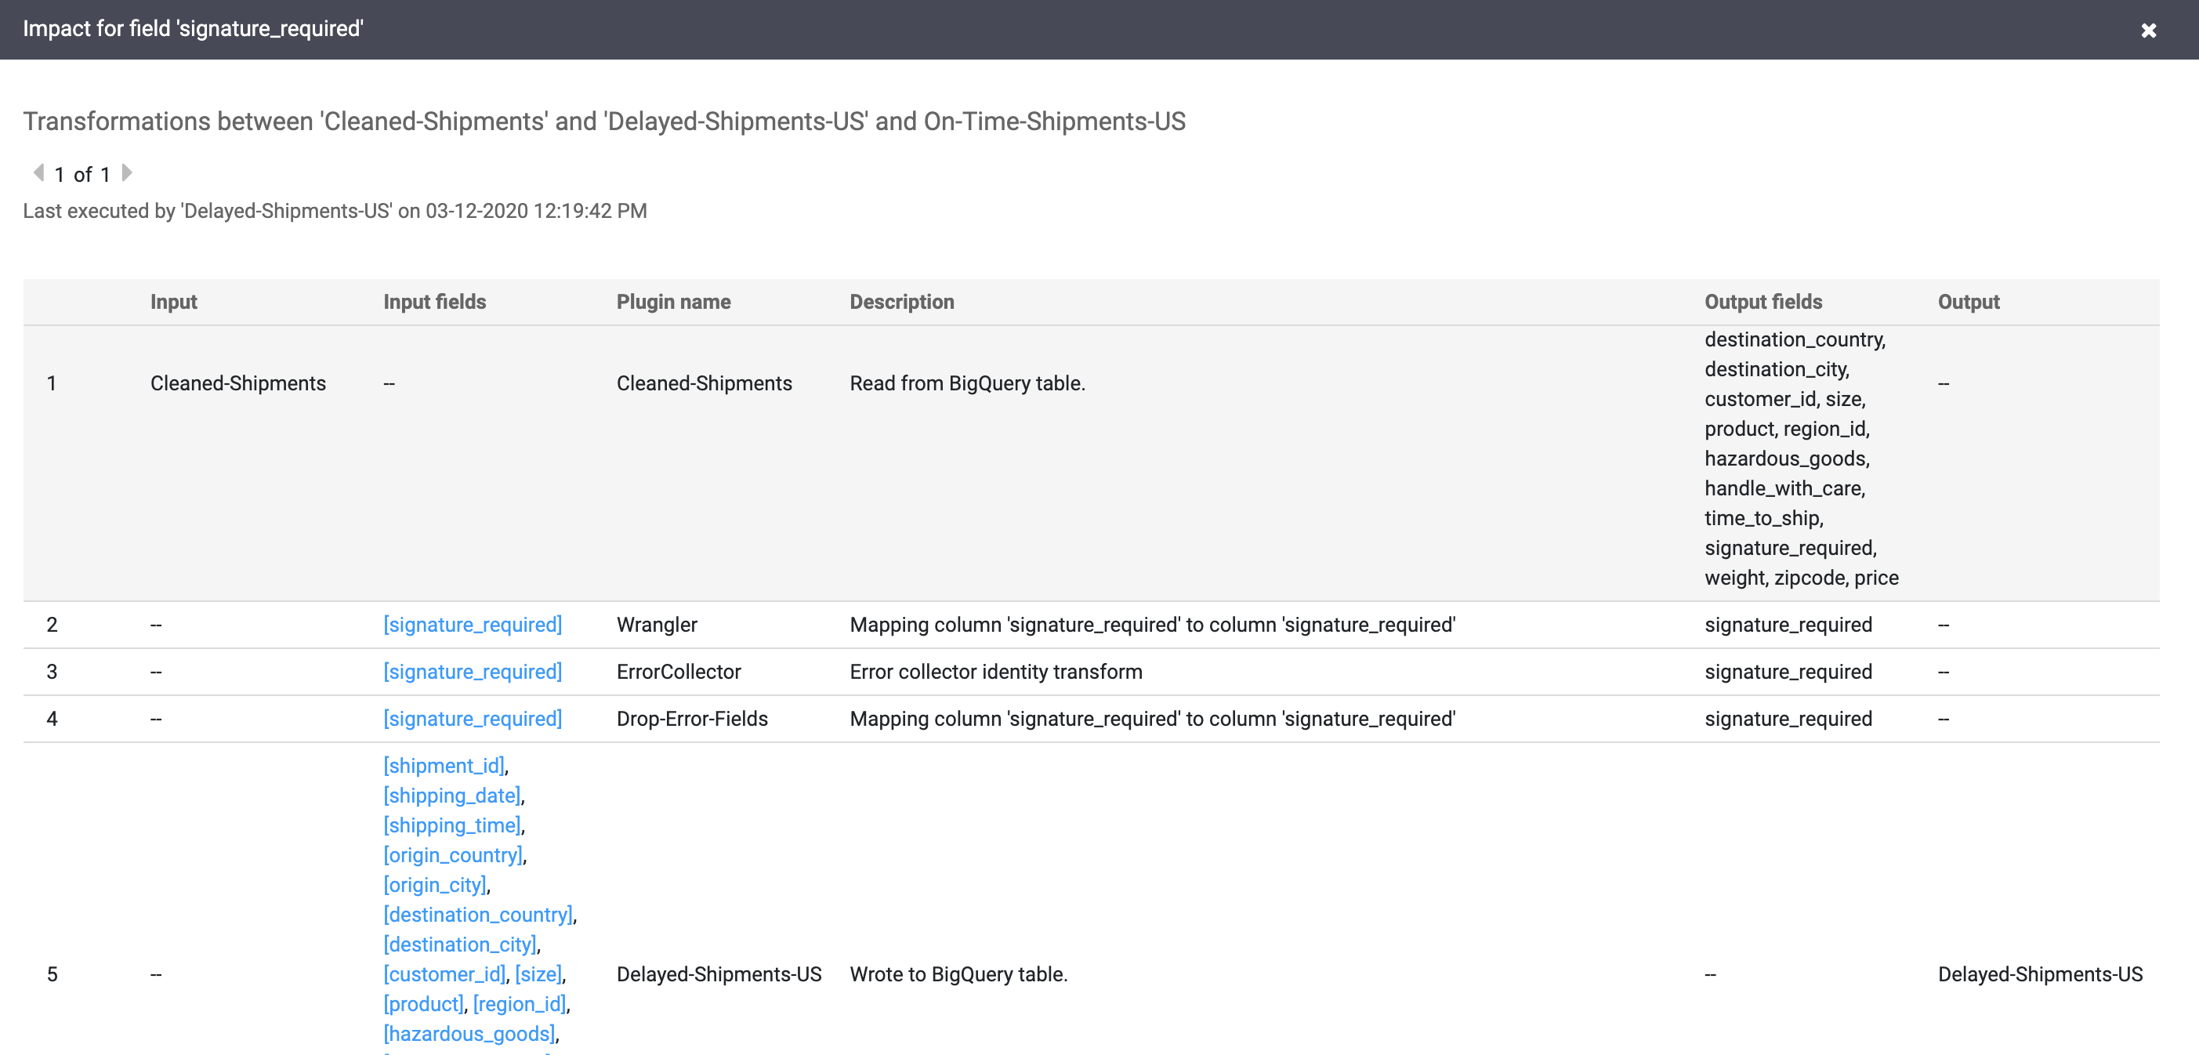Go to previous page arrow
This screenshot has width=2199, height=1055.
38,173
